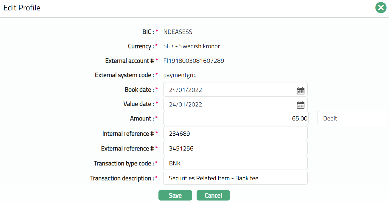Click the Transaction type code field
The image size is (389, 202).
[235, 163]
